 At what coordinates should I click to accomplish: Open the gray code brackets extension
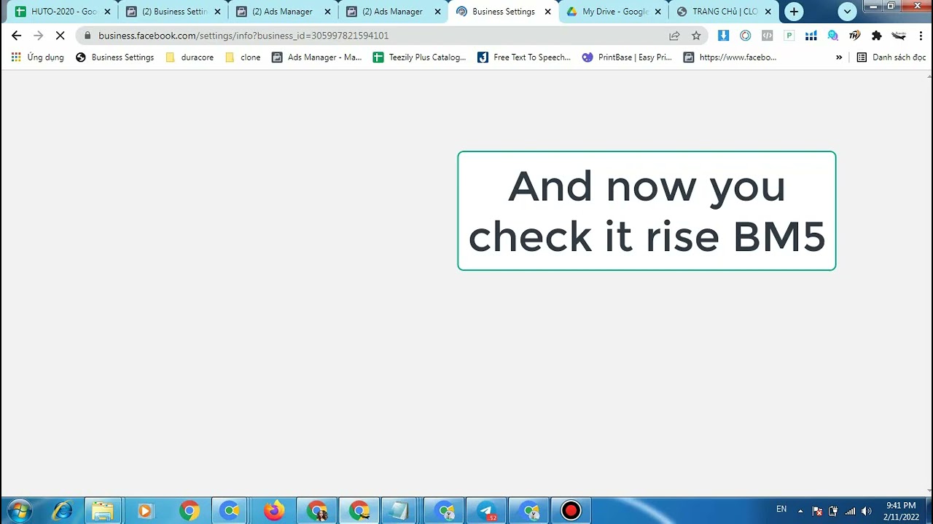tap(767, 36)
